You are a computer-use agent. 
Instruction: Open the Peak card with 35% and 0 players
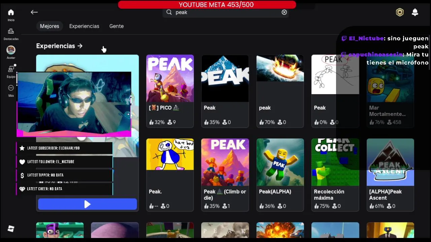[225, 91]
